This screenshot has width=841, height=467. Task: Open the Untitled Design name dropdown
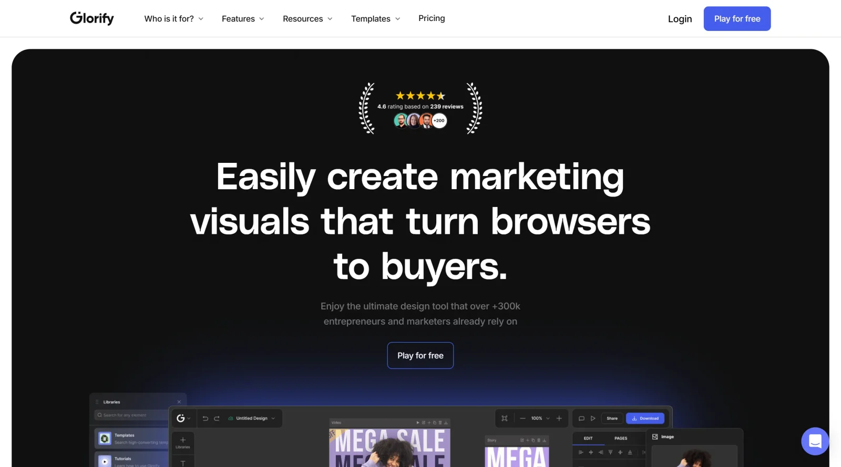pyautogui.click(x=273, y=418)
